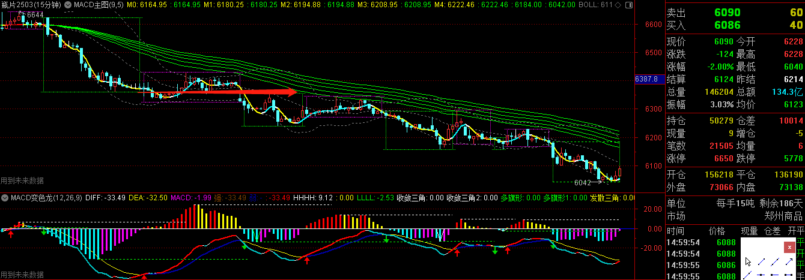The image size is (805, 280).
Task: Click the 涨跌 value -124
Action: click(725, 54)
